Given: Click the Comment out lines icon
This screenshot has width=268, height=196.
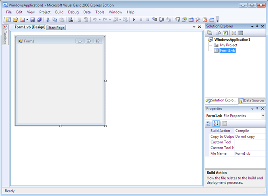Looking at the screenshot, I should [79, 20].
